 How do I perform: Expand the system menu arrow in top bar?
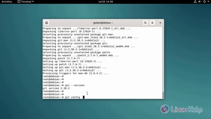208,2
